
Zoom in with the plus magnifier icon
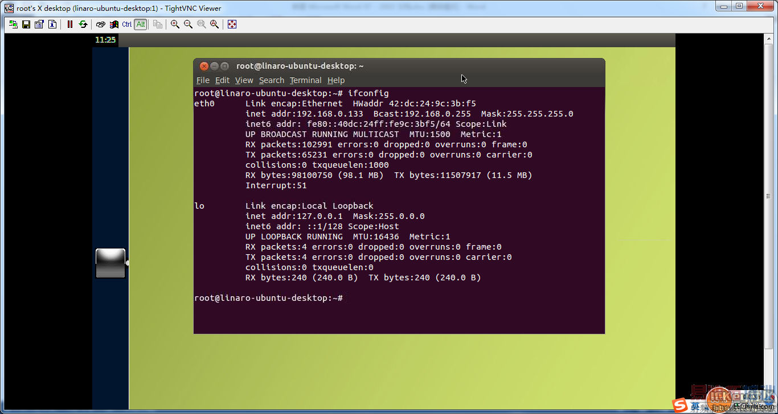(x=175, y=24)
